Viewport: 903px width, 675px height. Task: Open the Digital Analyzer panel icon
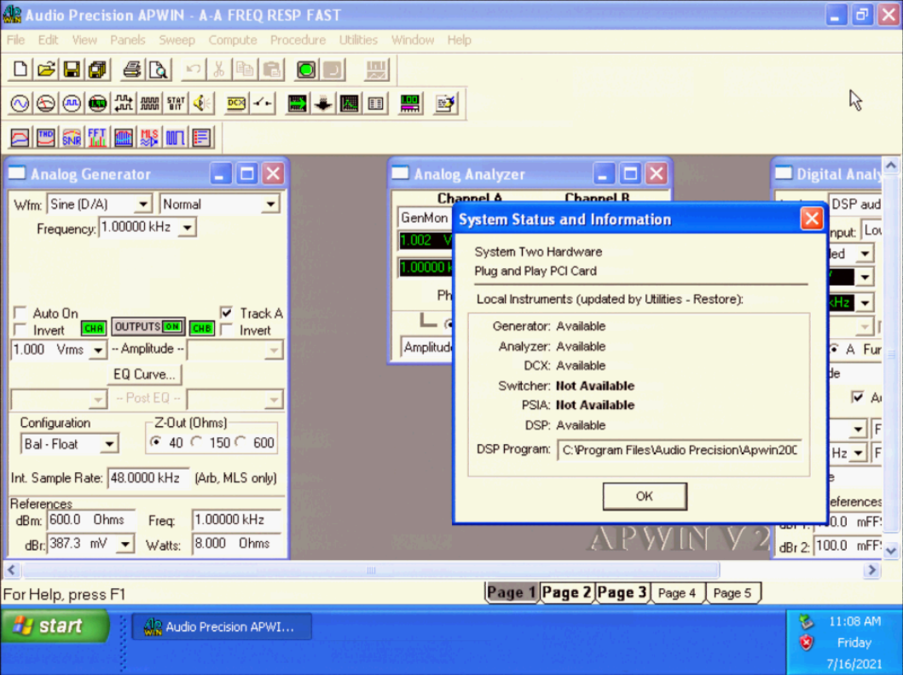click(98, 104)
